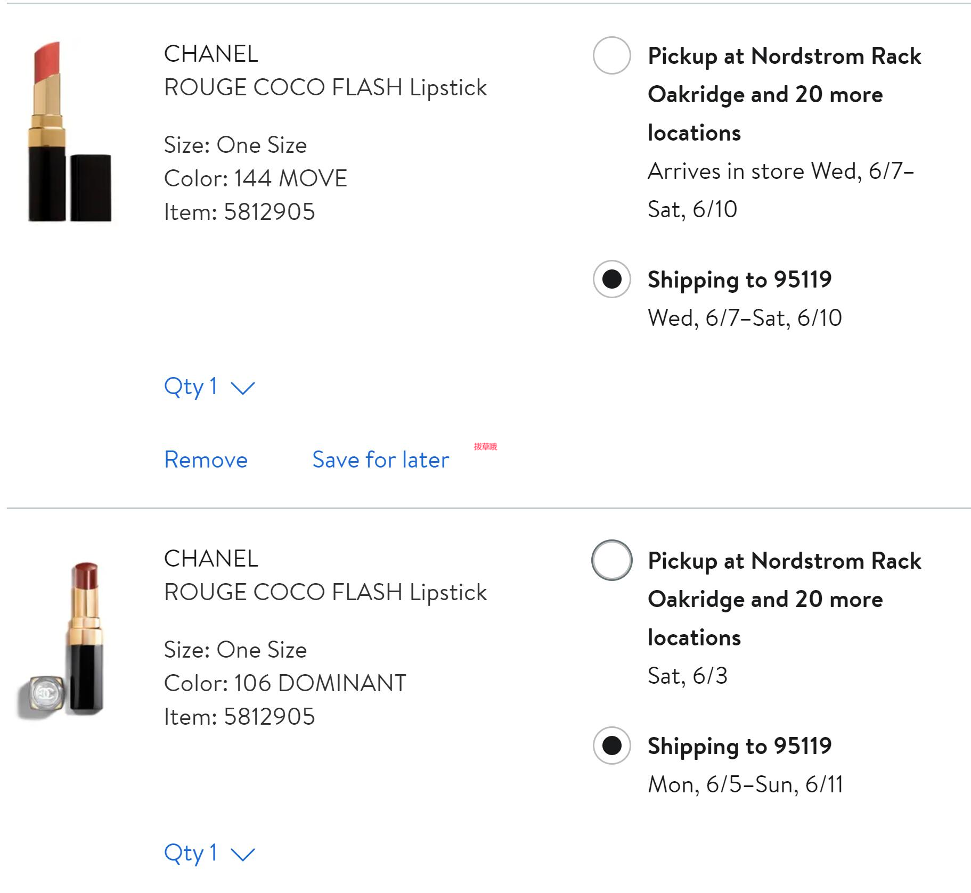Save the 144 MOVE lipstick for later

pos(380,460)
